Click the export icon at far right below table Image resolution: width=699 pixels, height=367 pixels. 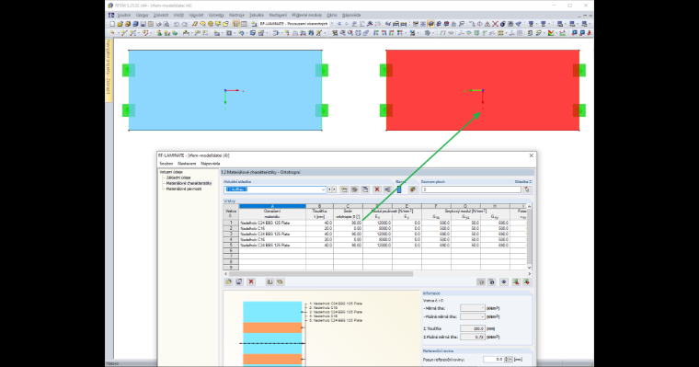[526, 281]
